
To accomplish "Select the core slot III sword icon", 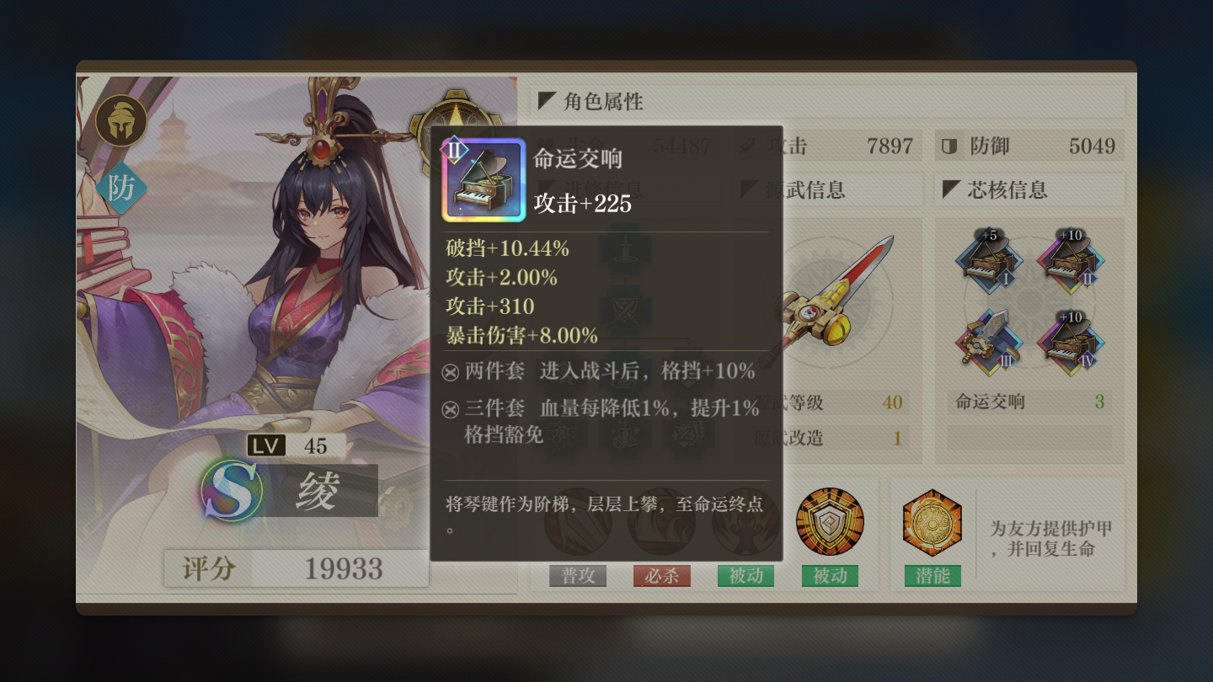I will 988,338.
